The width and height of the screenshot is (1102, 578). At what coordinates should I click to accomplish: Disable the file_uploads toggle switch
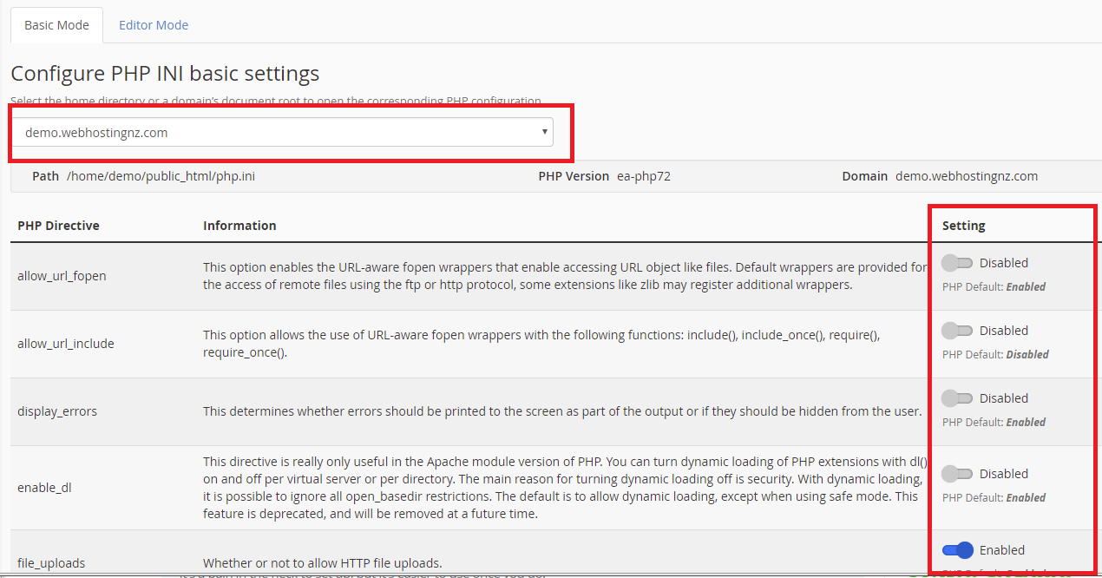(957, 550)
